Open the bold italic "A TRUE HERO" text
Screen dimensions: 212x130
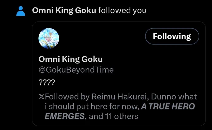click(168, 106)
